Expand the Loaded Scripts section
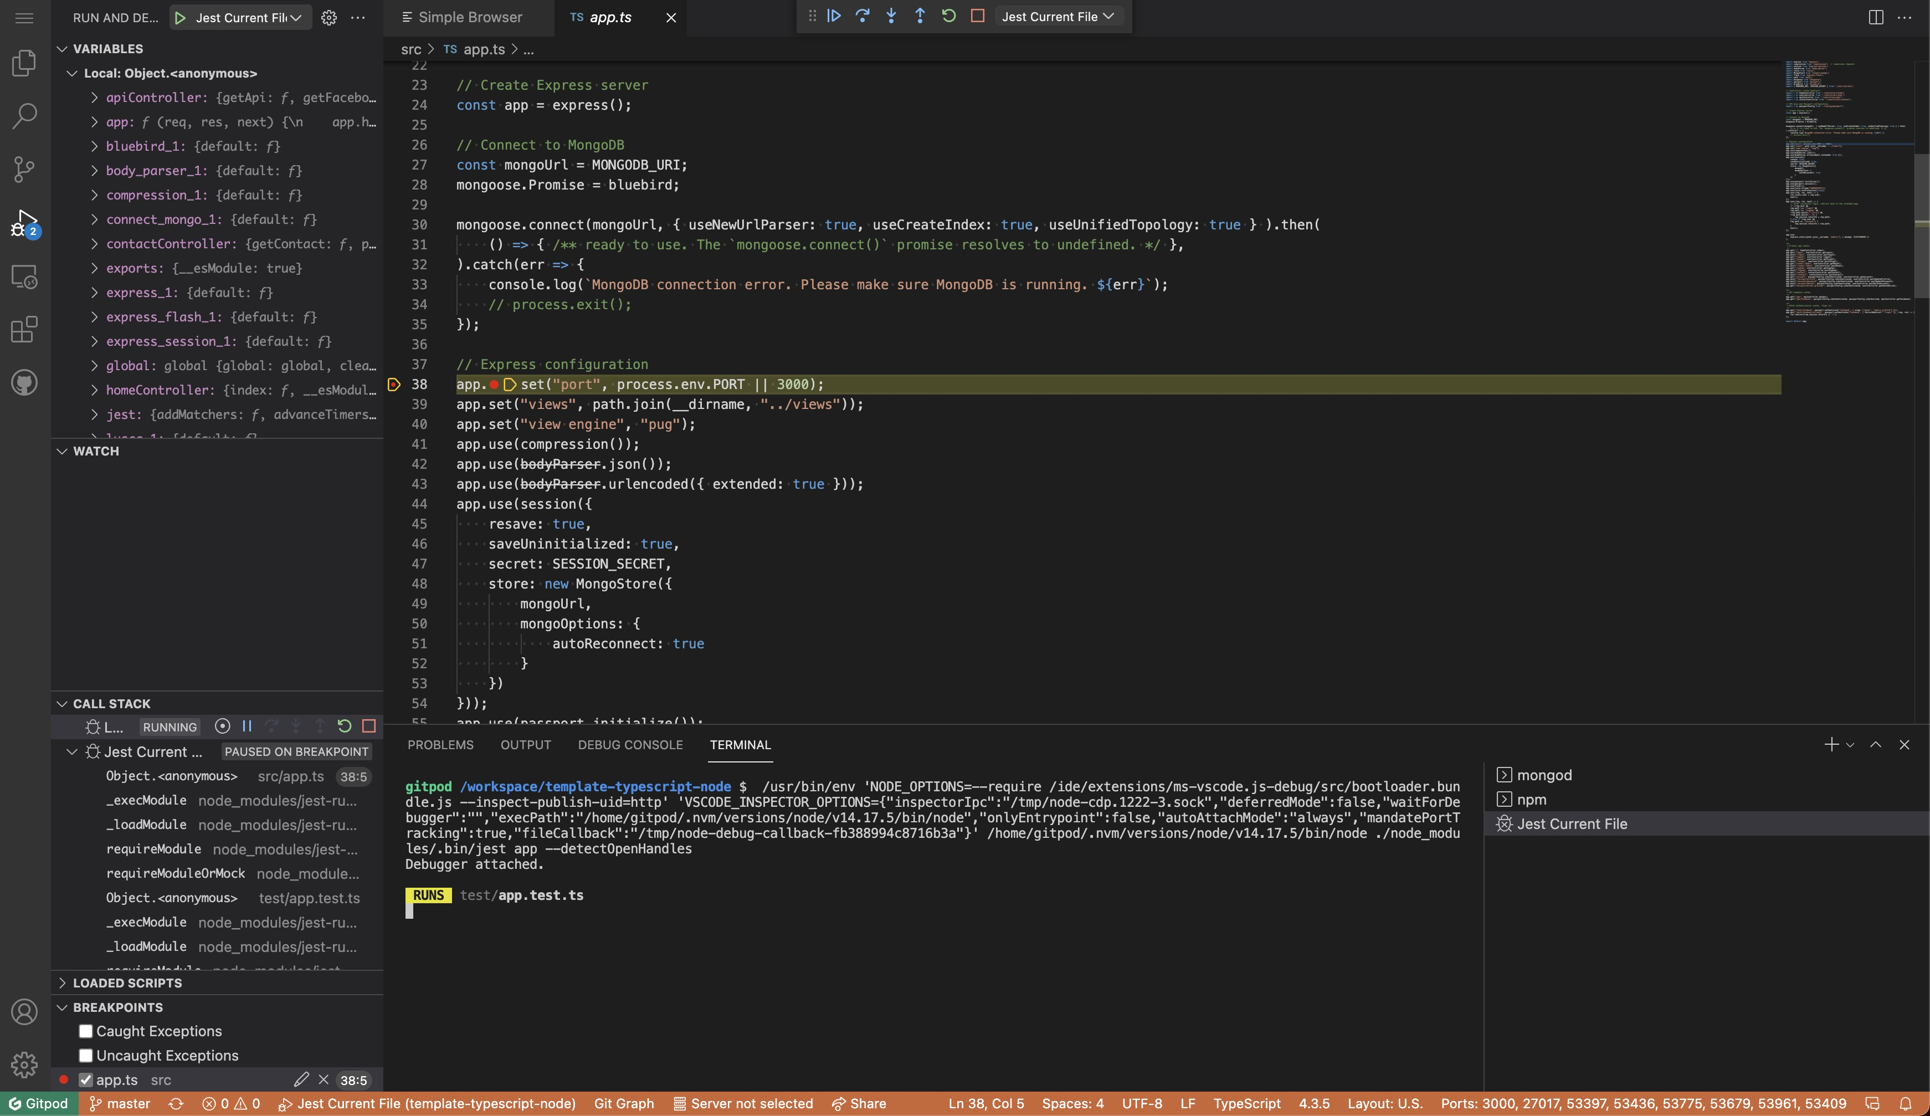 (x=127, y=982)
